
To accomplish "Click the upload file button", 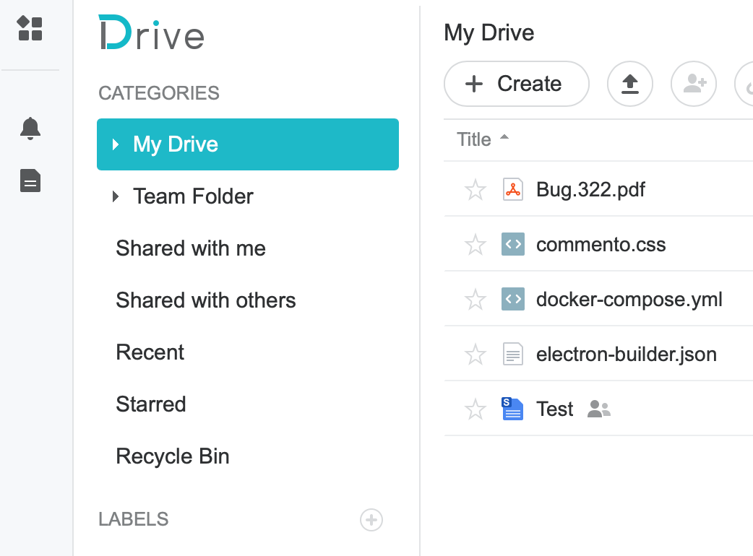I will click(x=630, y=84).
